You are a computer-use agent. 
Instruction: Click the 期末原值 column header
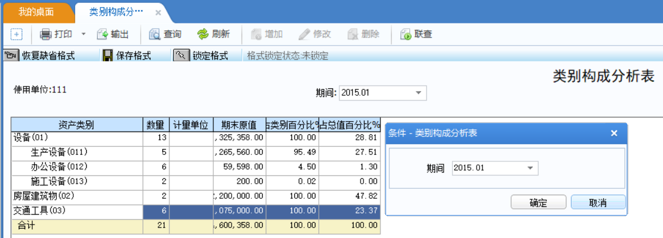click(x=240, y=125)
